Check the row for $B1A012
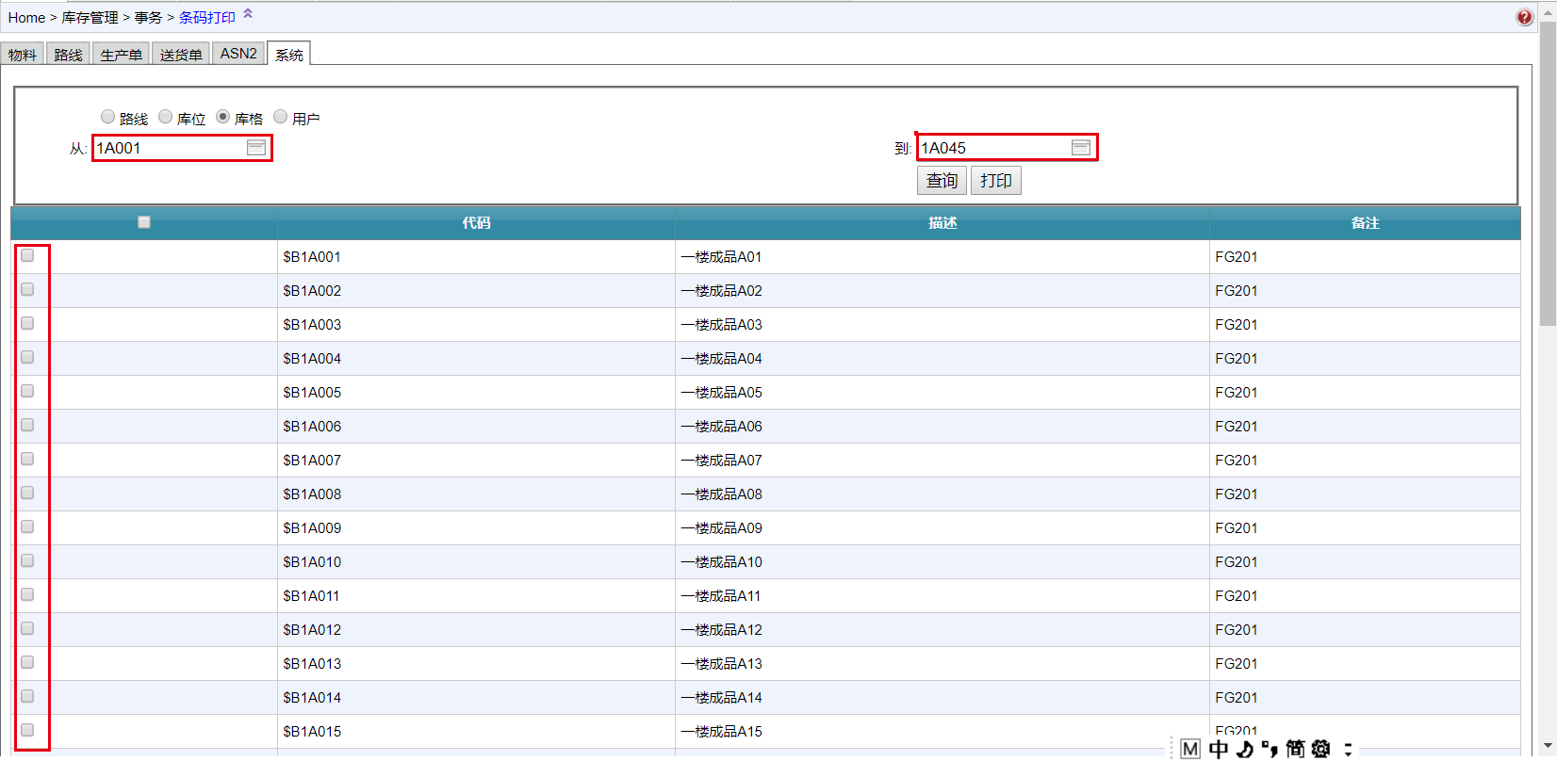1557x761 pixels. pyautogui.click(x=27, y=628)
